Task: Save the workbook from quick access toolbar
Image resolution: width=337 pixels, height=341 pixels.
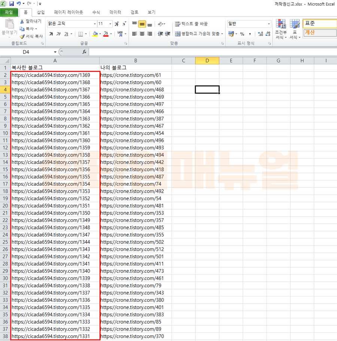Action: point(11,3)
